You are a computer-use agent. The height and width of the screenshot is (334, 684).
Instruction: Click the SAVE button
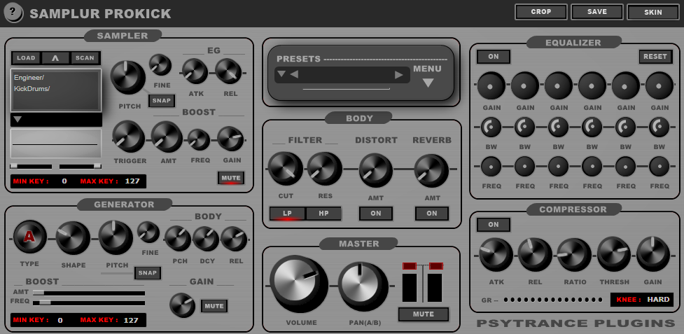coord(597,12)
